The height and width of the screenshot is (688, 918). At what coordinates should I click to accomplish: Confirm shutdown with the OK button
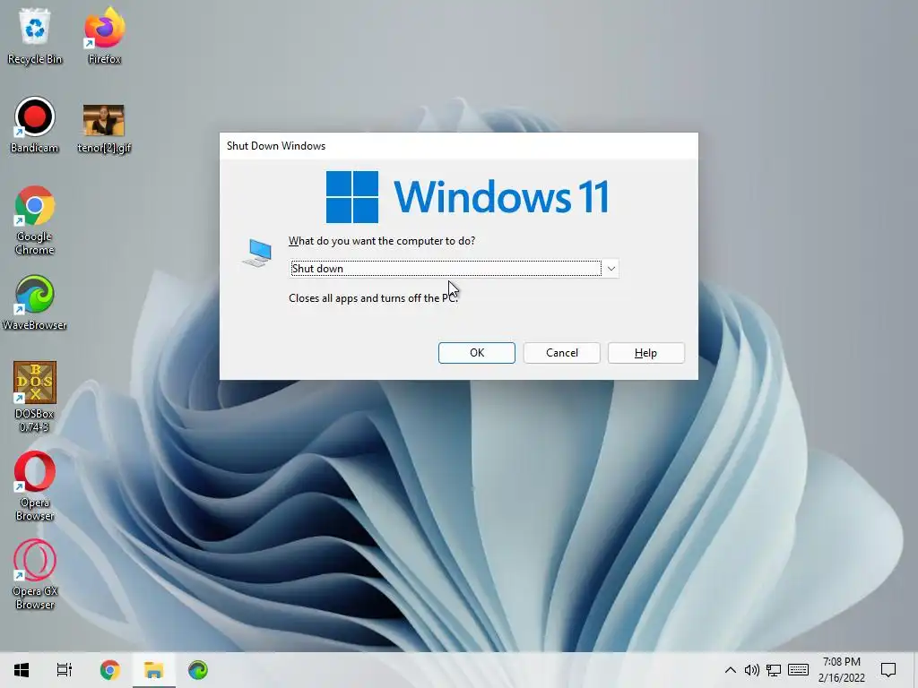[477, 353]
